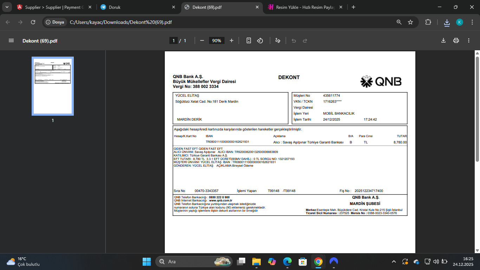
Task: Click the redo annotation icon
Action: click(x=305, y=40)
